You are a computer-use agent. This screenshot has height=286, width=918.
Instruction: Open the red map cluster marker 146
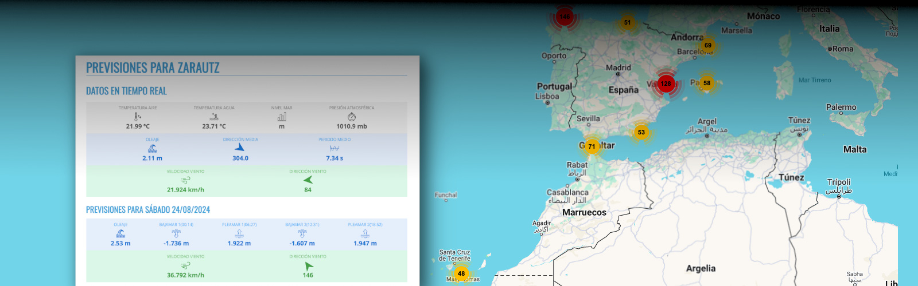point(565,17)
